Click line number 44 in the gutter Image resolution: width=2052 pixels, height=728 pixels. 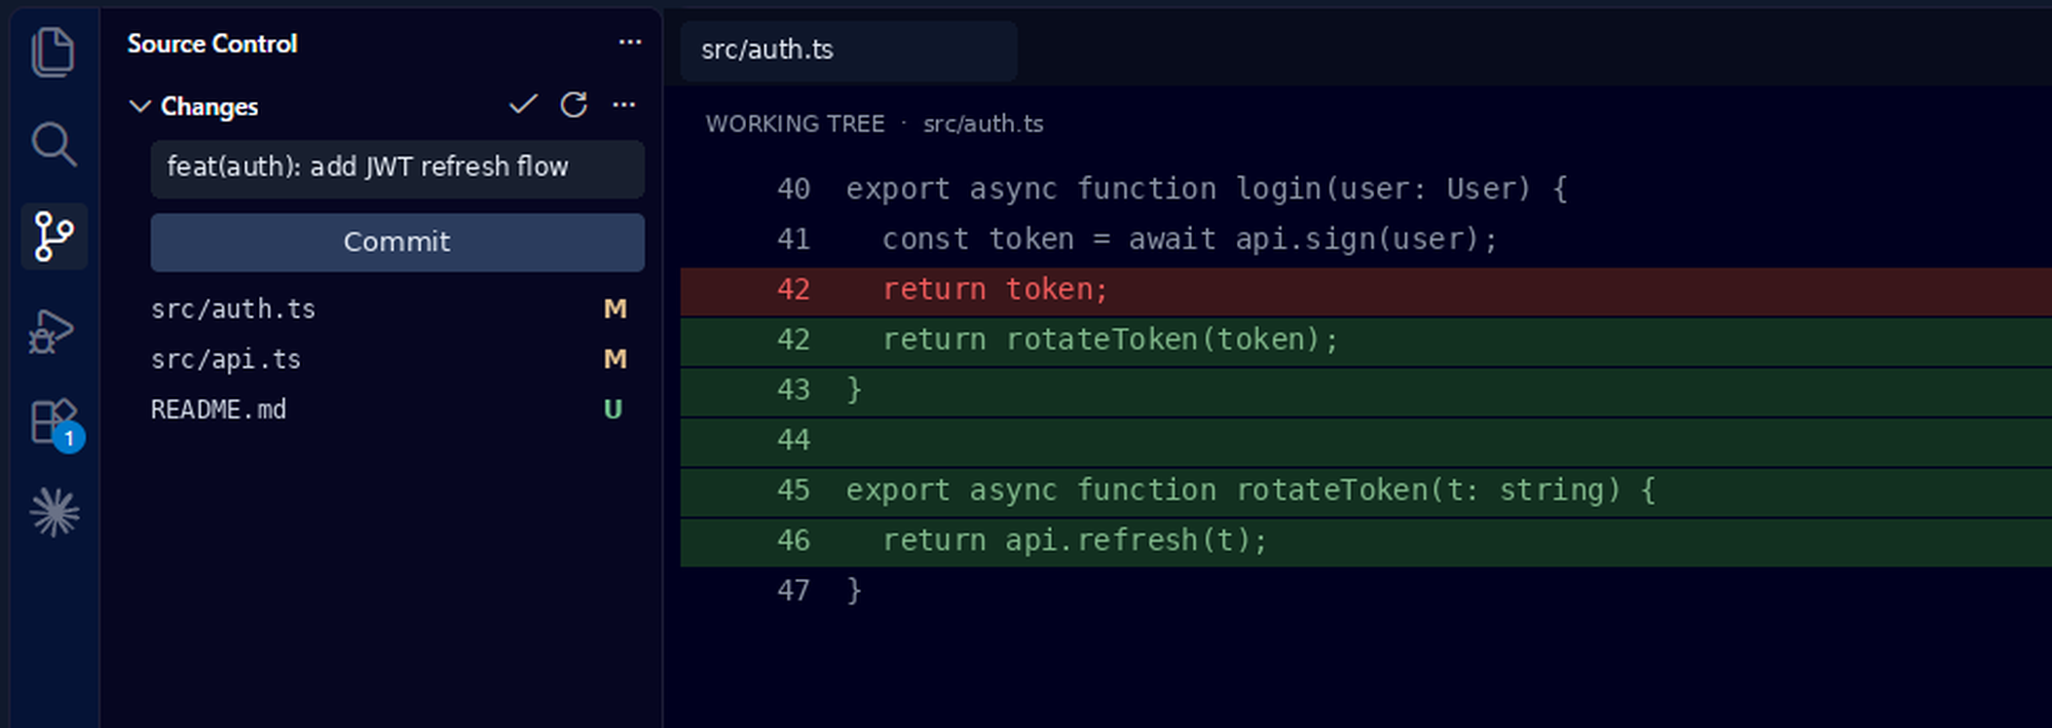point(793,440)
